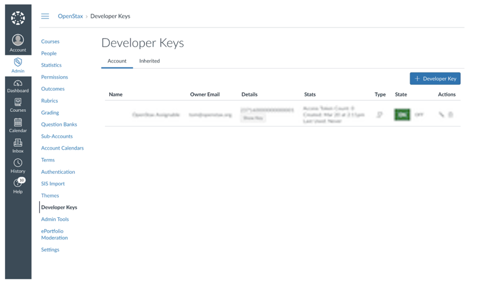Click the OpenStax breadcrumb link
This screenshot has height=286, width=504.
point(70,17)
